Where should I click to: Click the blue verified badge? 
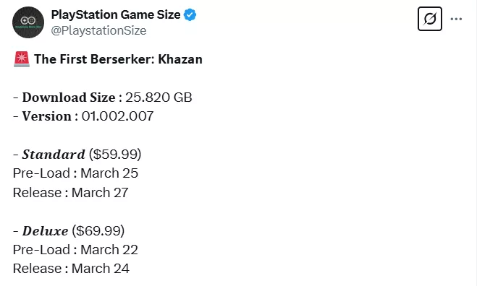190,14
